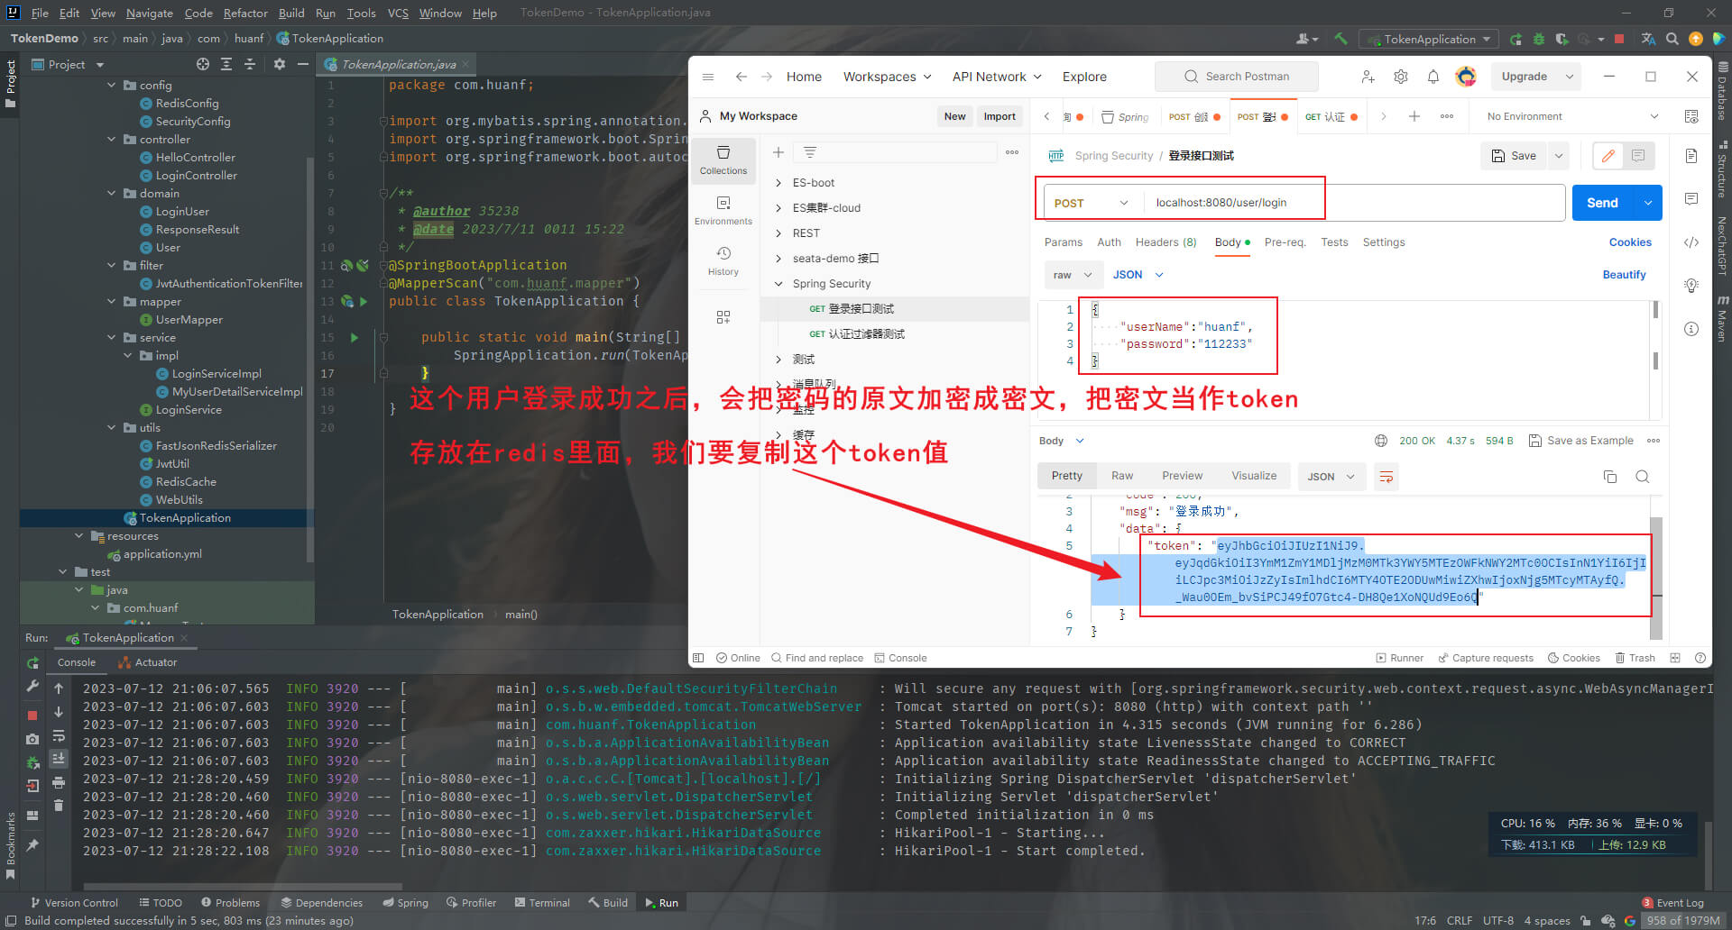Open the Refactor menu in IntelliJ
This screenshot has height=930, width=1732.
[x=245, y=13]
